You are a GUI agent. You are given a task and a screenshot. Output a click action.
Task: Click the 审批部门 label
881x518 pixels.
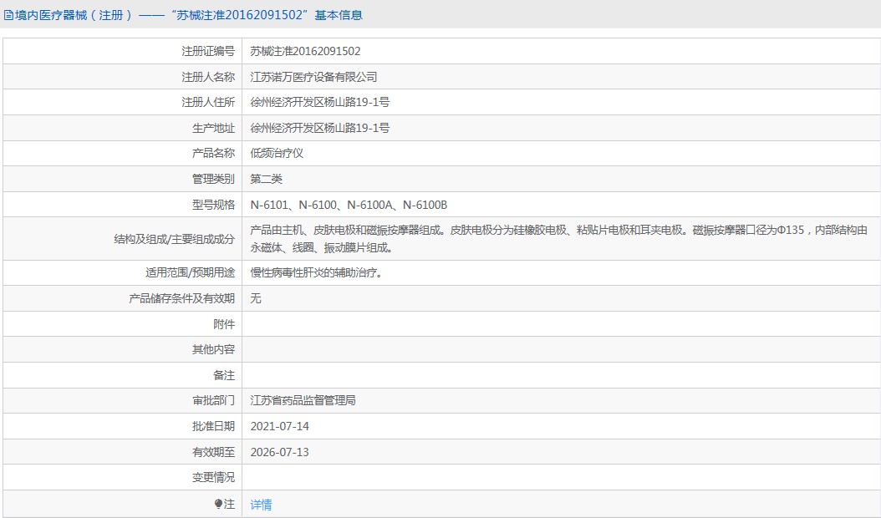213,400
